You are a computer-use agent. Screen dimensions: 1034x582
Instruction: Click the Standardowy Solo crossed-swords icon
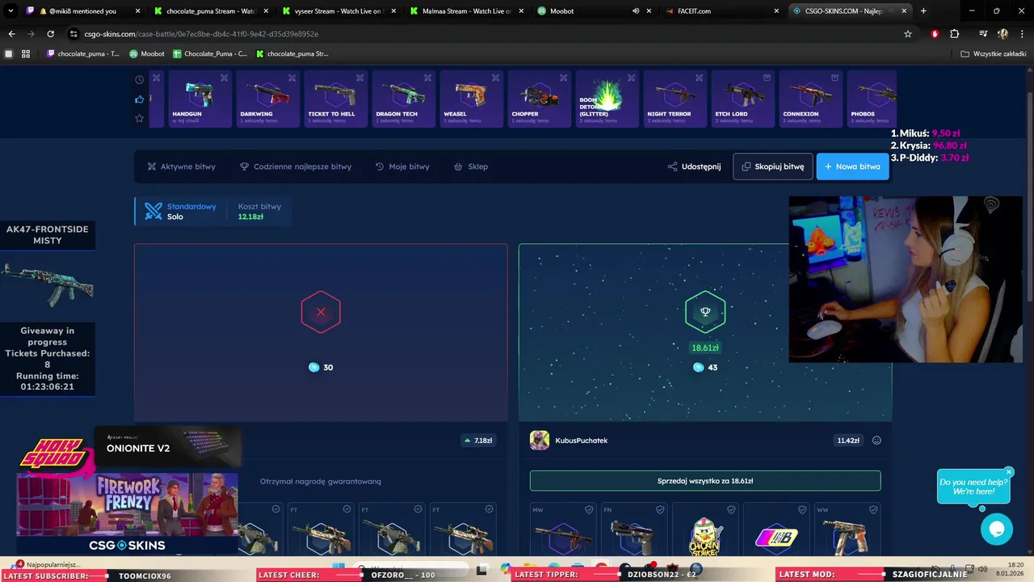pos(153,211)
